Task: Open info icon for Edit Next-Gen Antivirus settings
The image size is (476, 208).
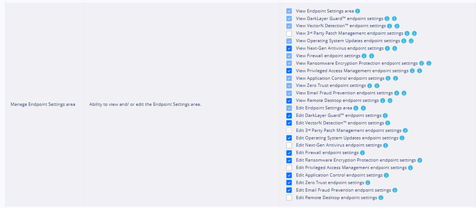Action: (x=386, y=145)
